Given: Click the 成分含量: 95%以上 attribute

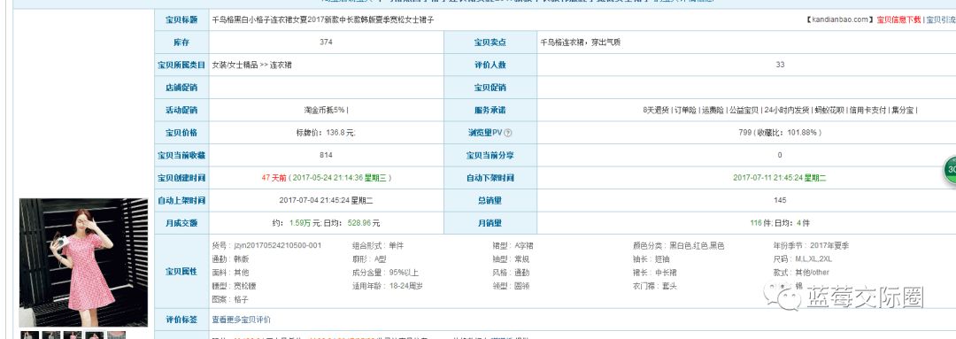Looking at the screenshot, I should coord(385,273).
